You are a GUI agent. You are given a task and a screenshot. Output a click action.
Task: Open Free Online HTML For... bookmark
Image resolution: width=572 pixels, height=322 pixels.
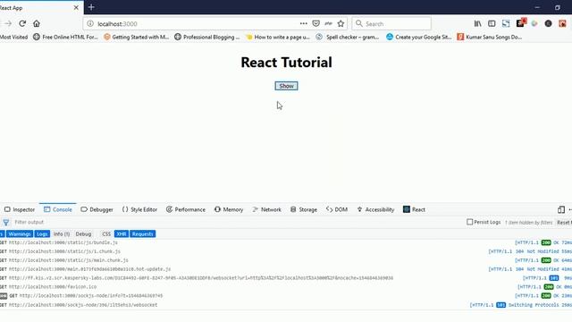coord(65,37)
